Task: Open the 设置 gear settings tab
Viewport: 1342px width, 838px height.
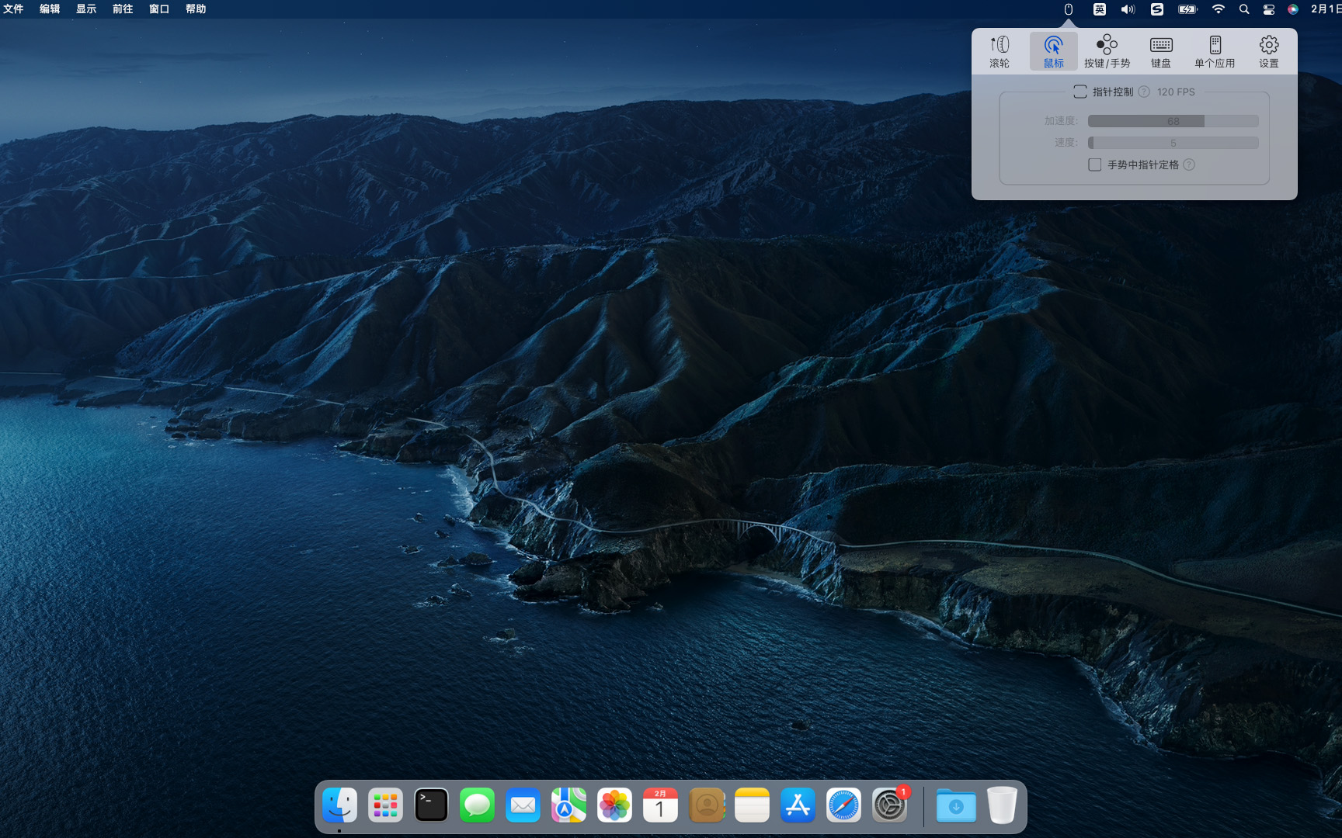Action: [1268, 51]
